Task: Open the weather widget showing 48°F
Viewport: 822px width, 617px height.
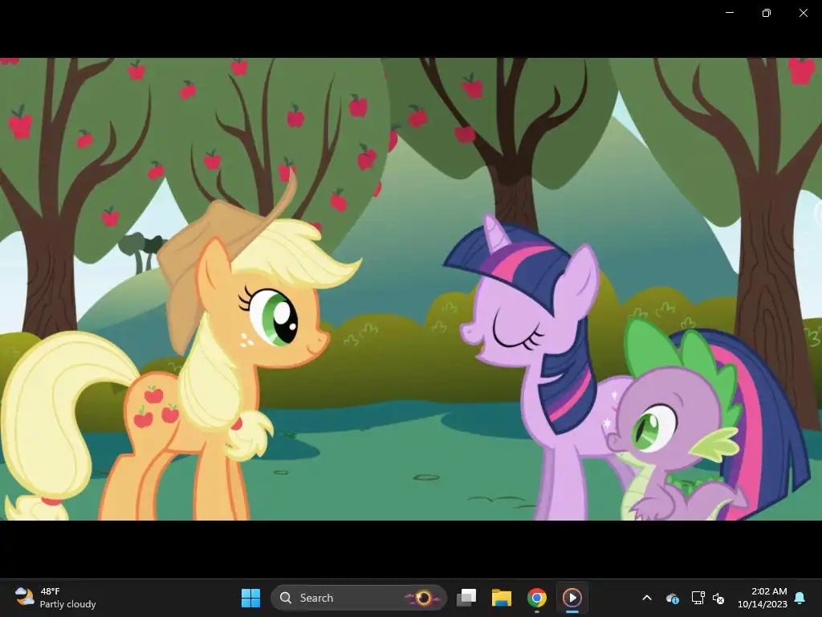Action: tap(55, 598)
